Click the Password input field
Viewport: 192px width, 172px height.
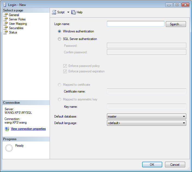click(x=146, y=45)
